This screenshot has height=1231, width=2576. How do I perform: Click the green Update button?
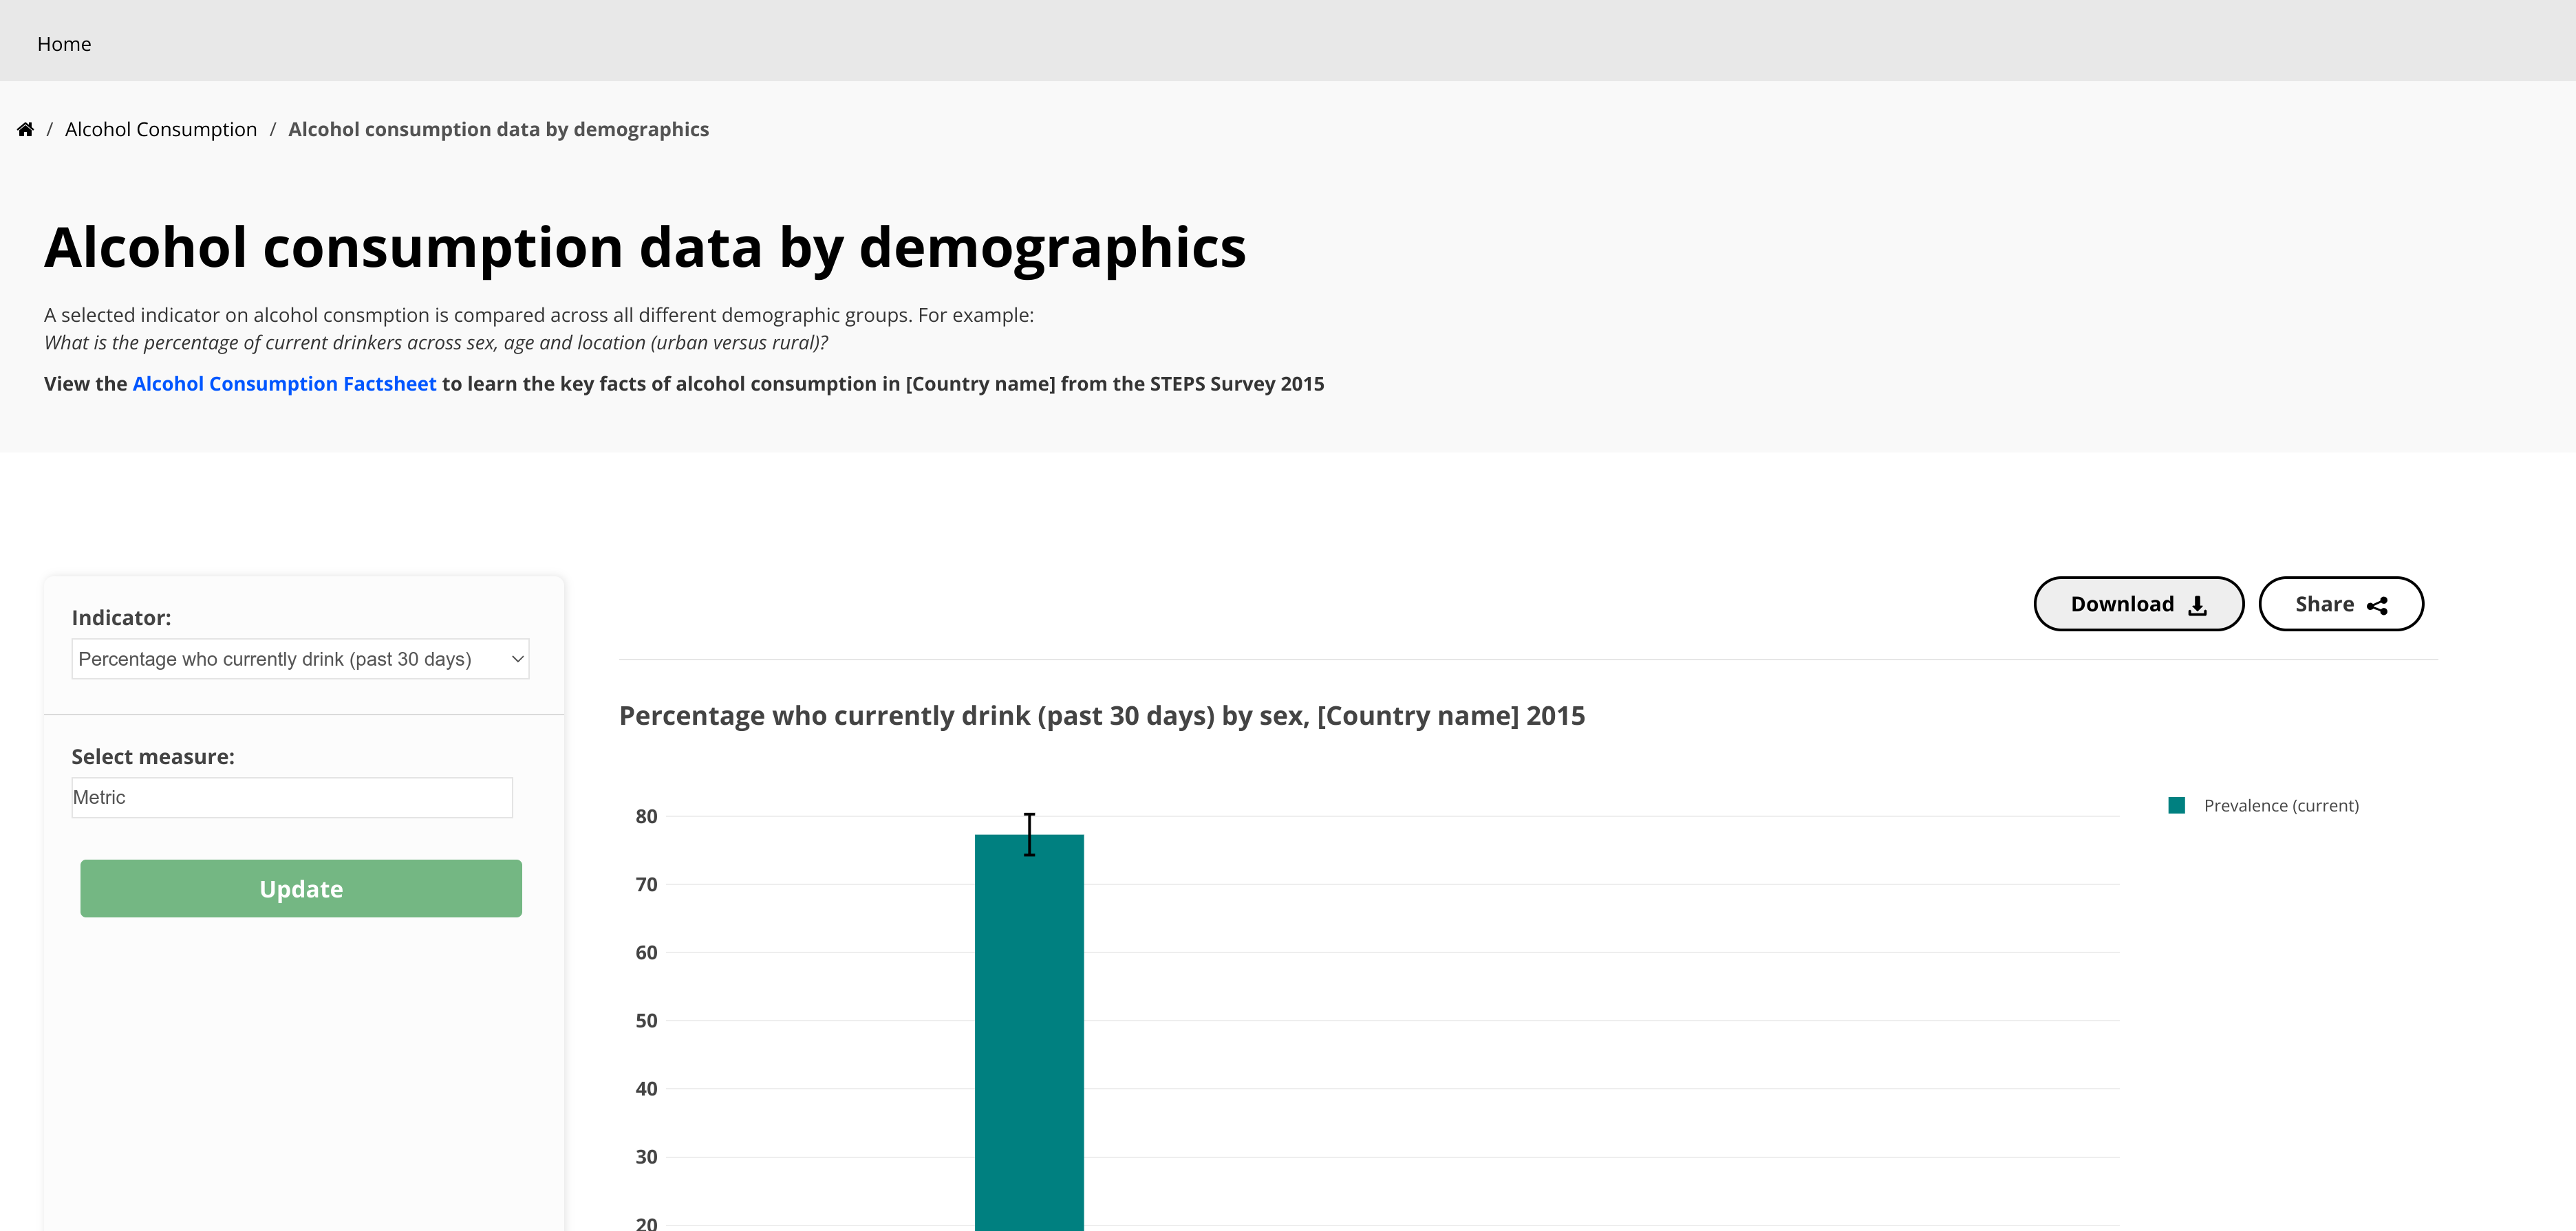[301, 889]
